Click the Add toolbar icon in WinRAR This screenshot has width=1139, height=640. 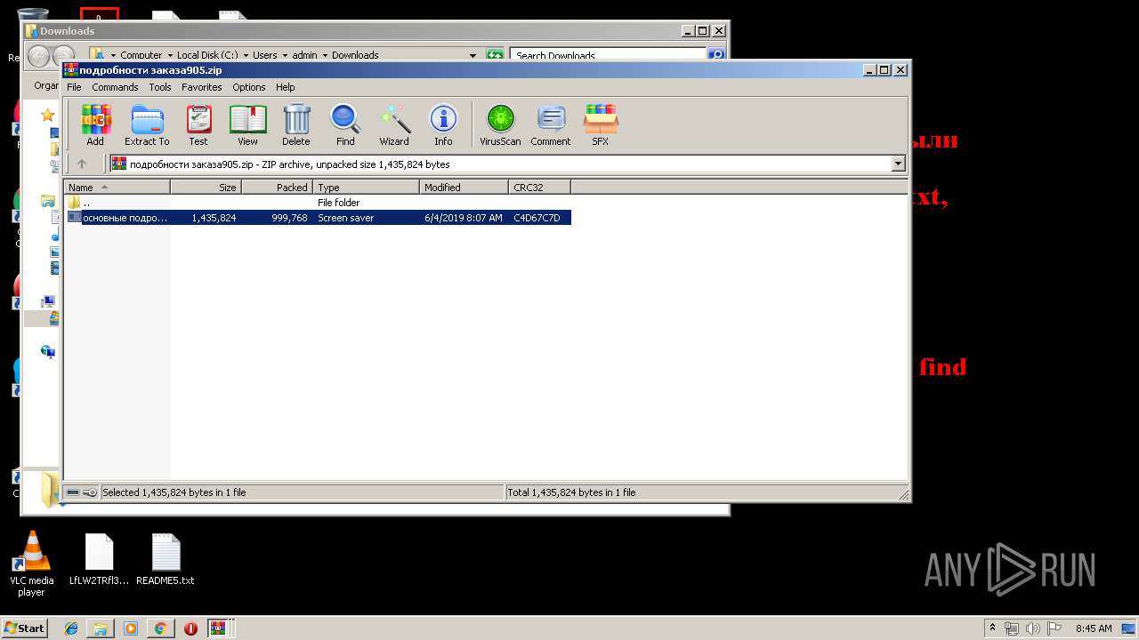95,125
